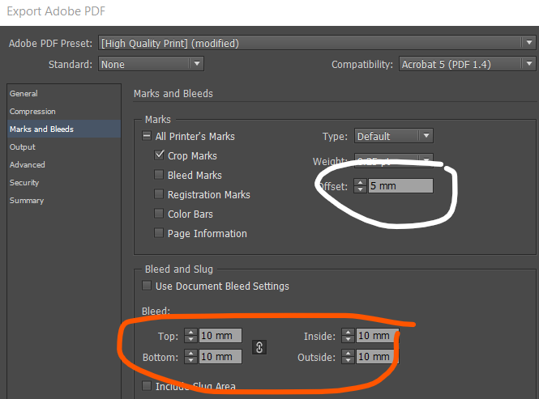Viewport: 539px width, 399px height.
Task: Click the Top bleed value field
Action: pyautogui.click(x=220, y=335)
